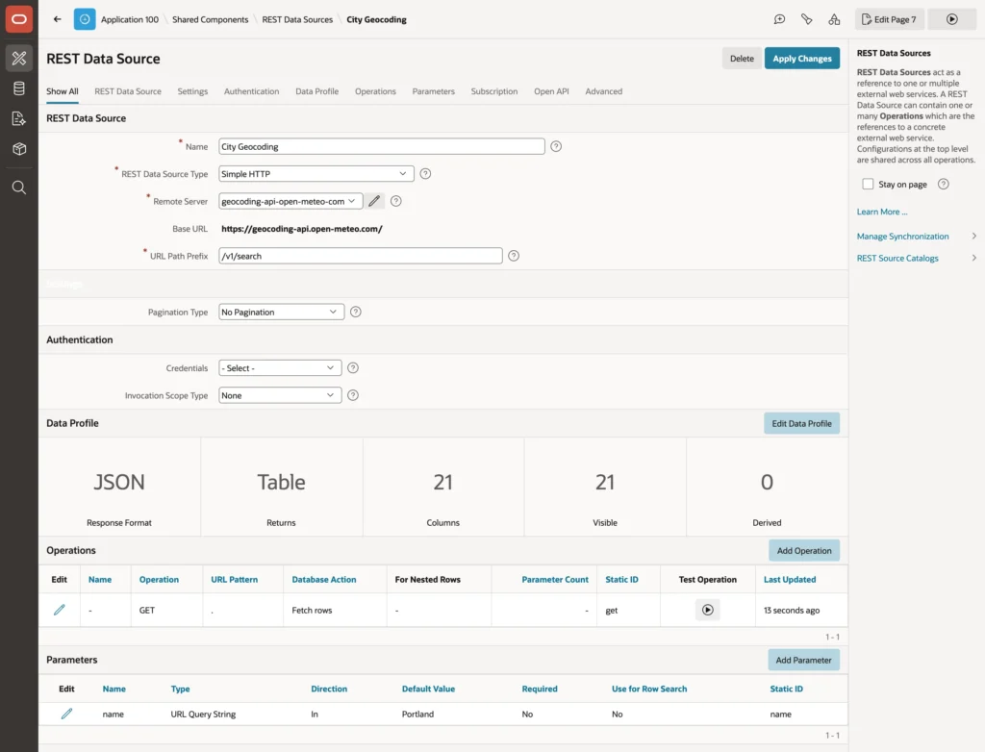The height and width of the screenshot is (752, 985).
Task: Switch to Settings tab
Action: pyautogui.click(x=192, y=91)
